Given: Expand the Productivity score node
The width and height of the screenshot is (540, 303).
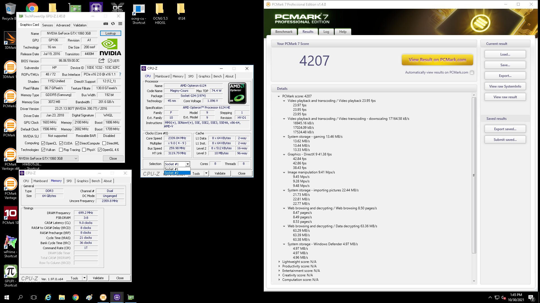Looking at the screenshot, I should click(x=279, y=266).
